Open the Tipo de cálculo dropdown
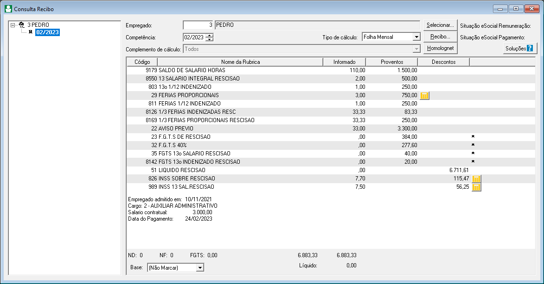 [416, 37]
